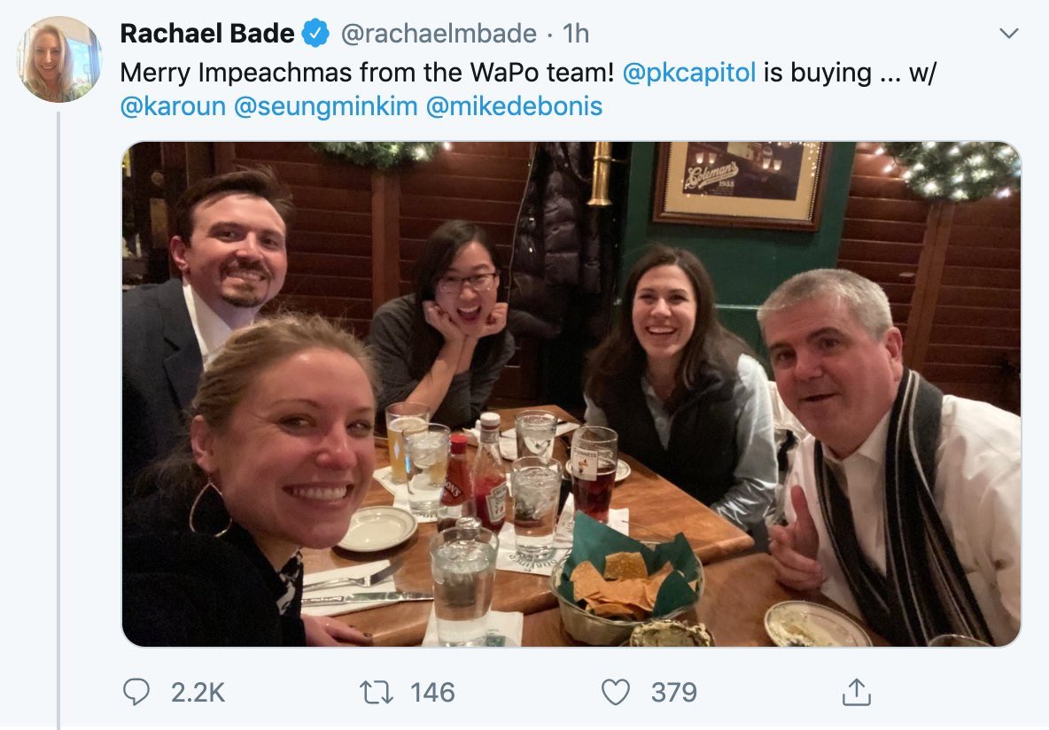
Task: Like the tweet with heart icon
Action: (615, 692)
